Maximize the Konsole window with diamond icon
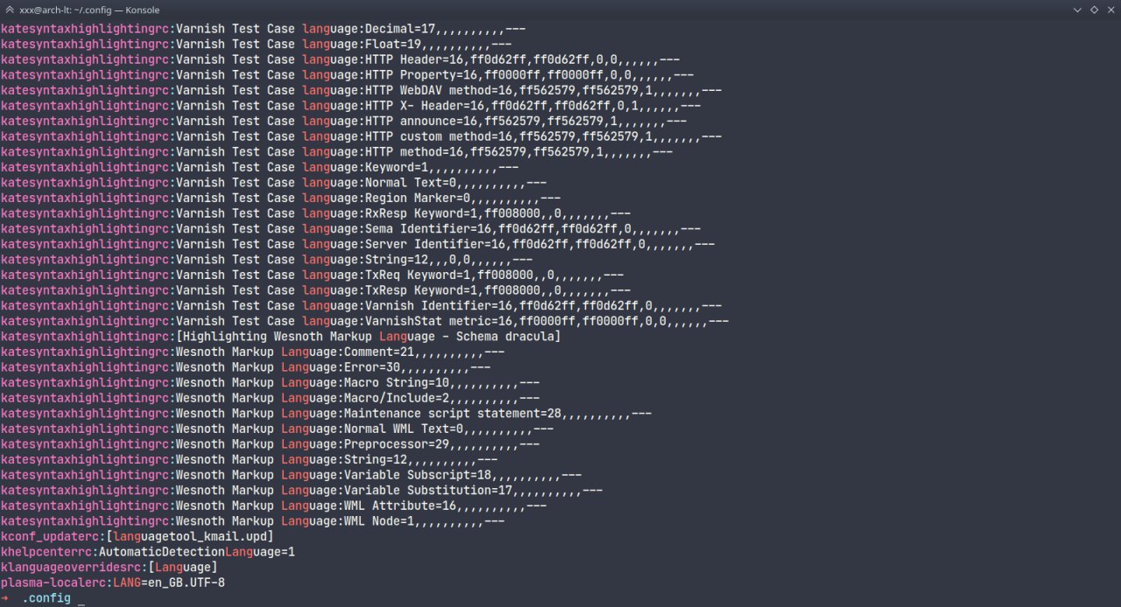This screenshot has height=607, width=1121. coord(1094,10)
